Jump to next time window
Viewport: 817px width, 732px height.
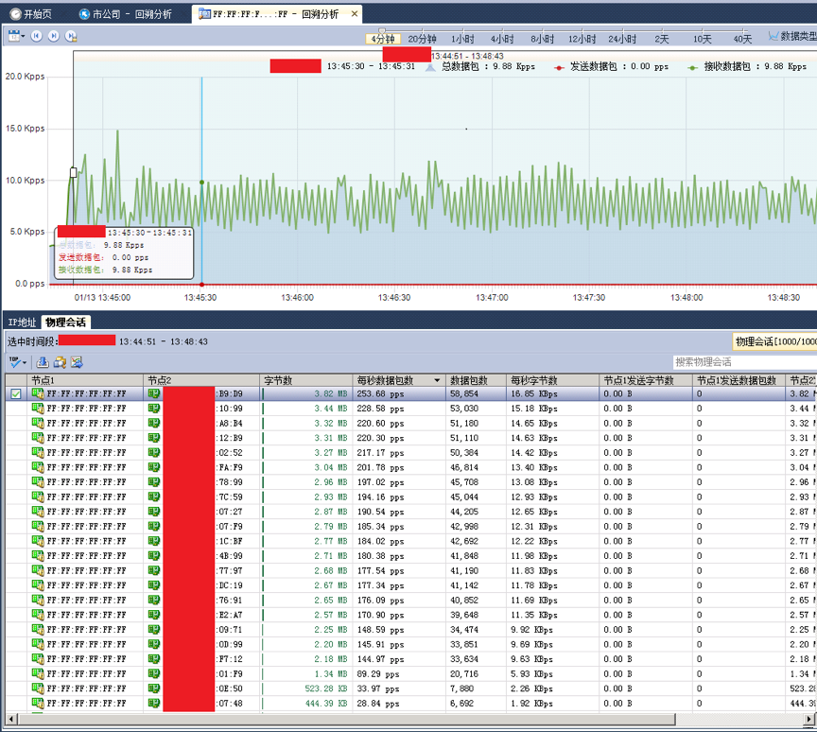(54, 36)
